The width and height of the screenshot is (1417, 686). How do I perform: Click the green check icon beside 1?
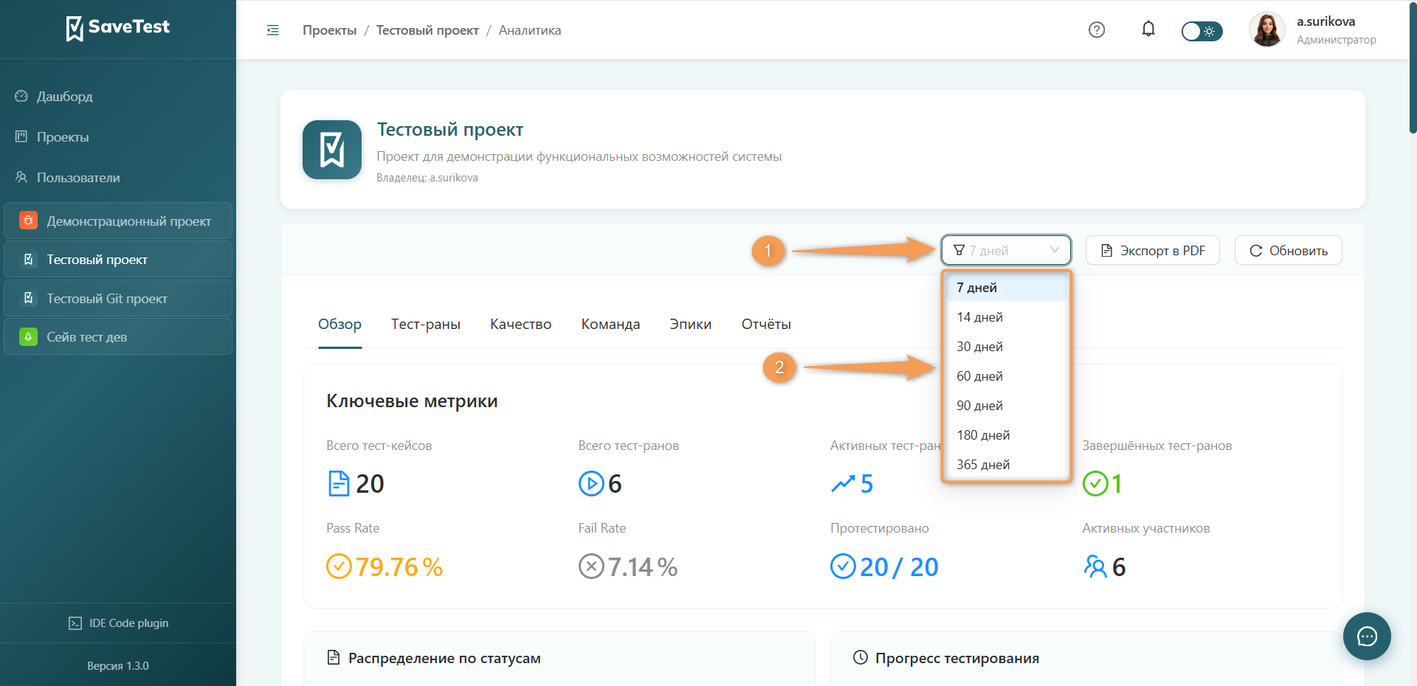pos(1095,484)
